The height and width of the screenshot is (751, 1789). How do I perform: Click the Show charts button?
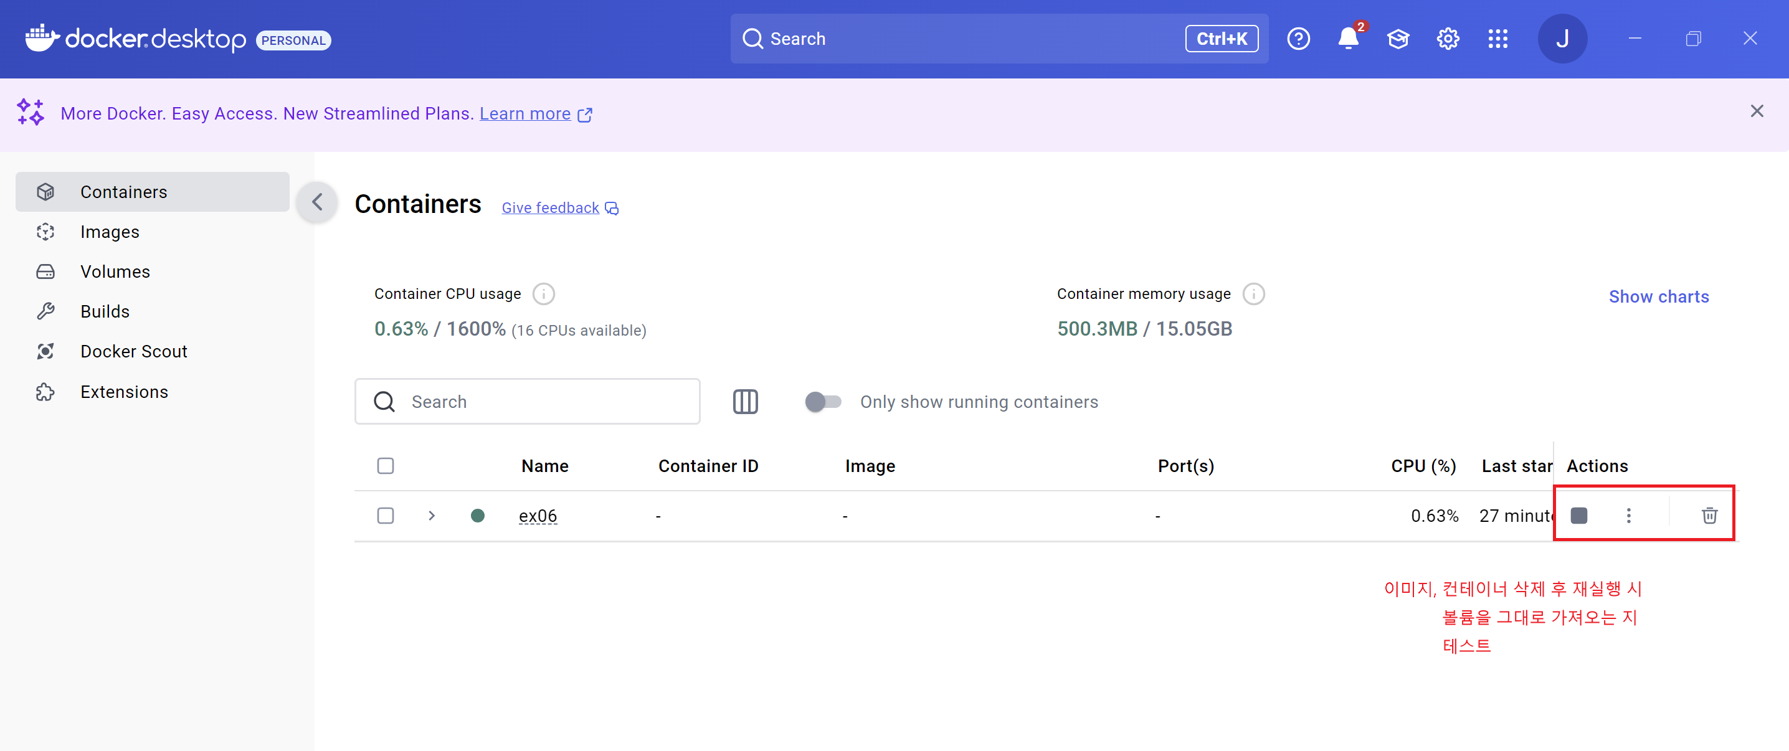[1658, 296]
